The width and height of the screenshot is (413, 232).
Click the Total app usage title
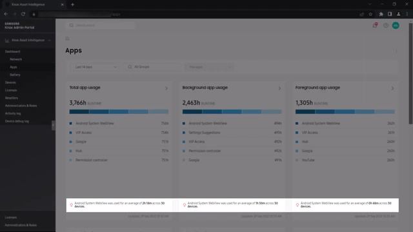pos(85,88)
